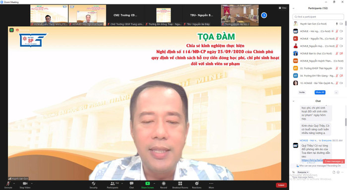Toggle mute for HCMUE - Hoi ng... participant
347x190 pixels.
pyautogui.click(x=337, y=31)
